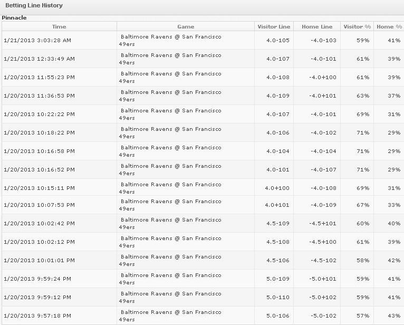404x325 pixels.
Task: Select timestamp 1/20/2013 10:02:42 PM
Action: tap(39, 224)
